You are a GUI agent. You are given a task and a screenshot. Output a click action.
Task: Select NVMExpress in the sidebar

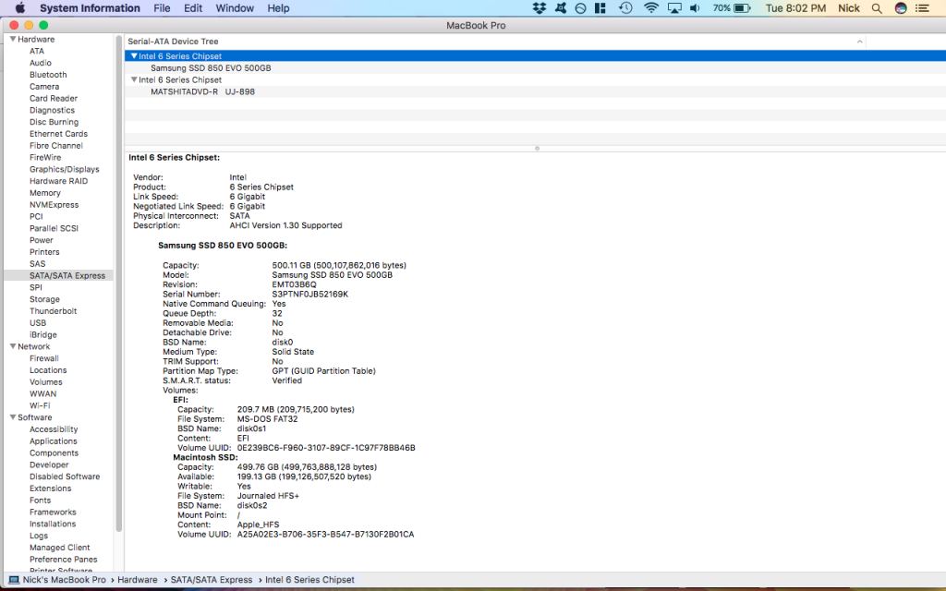coord(54,204)
